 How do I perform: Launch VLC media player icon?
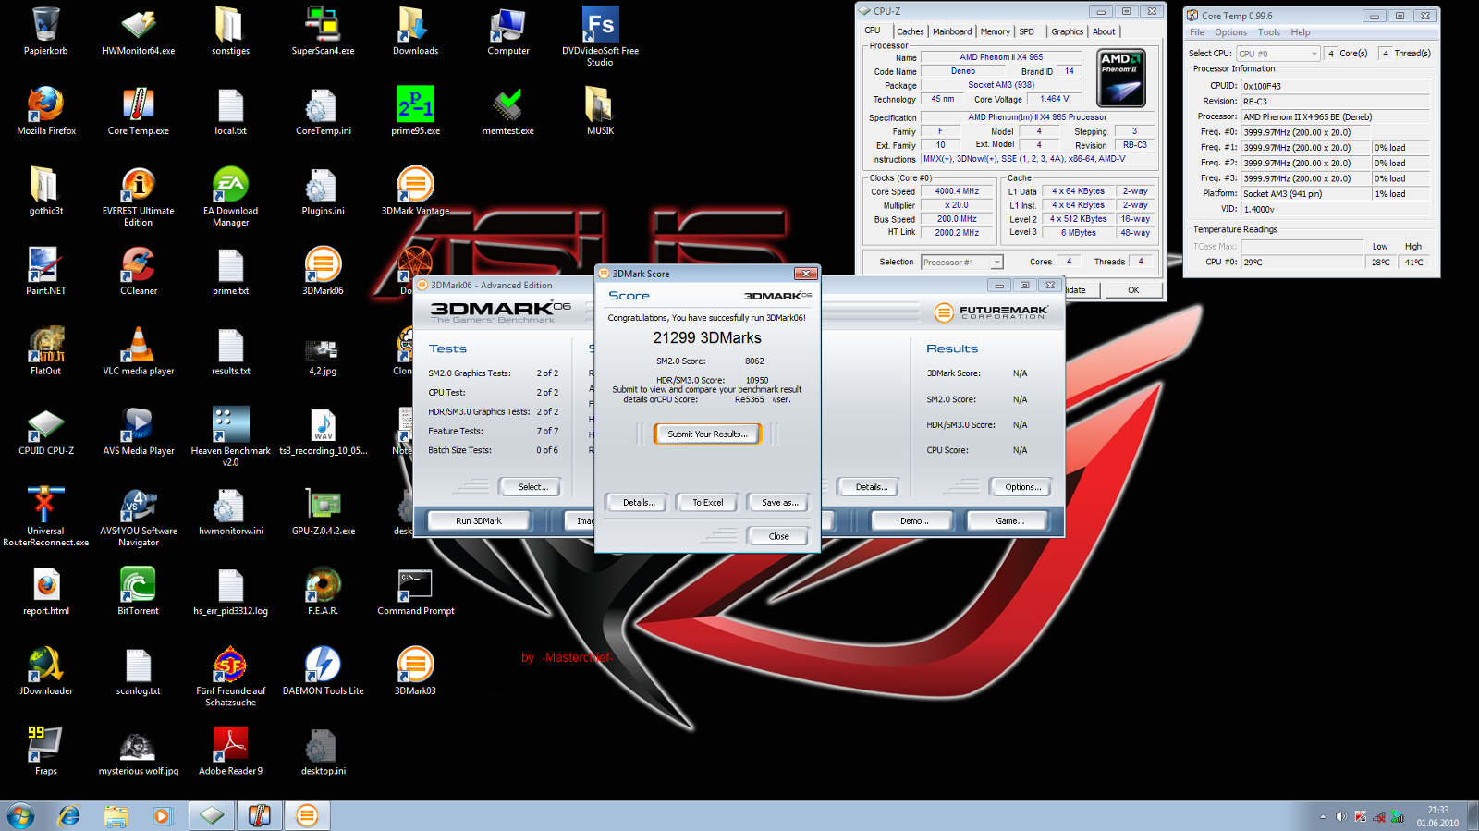pyautogui.click(x=138, y=351)
